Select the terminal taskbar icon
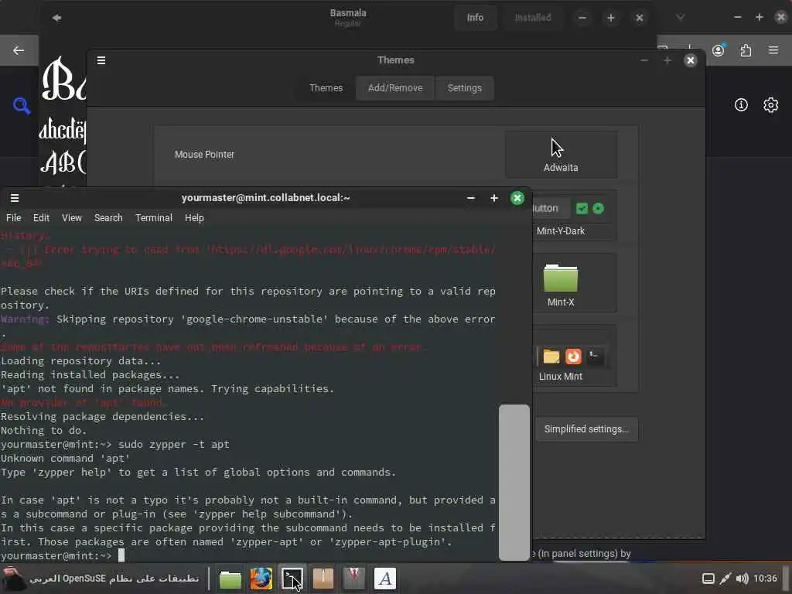792x594 pixels. 292,579
